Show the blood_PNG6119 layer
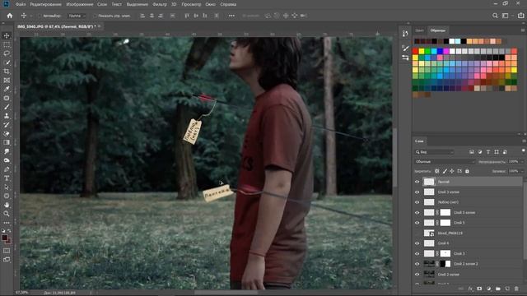 (x=417, y=233)
